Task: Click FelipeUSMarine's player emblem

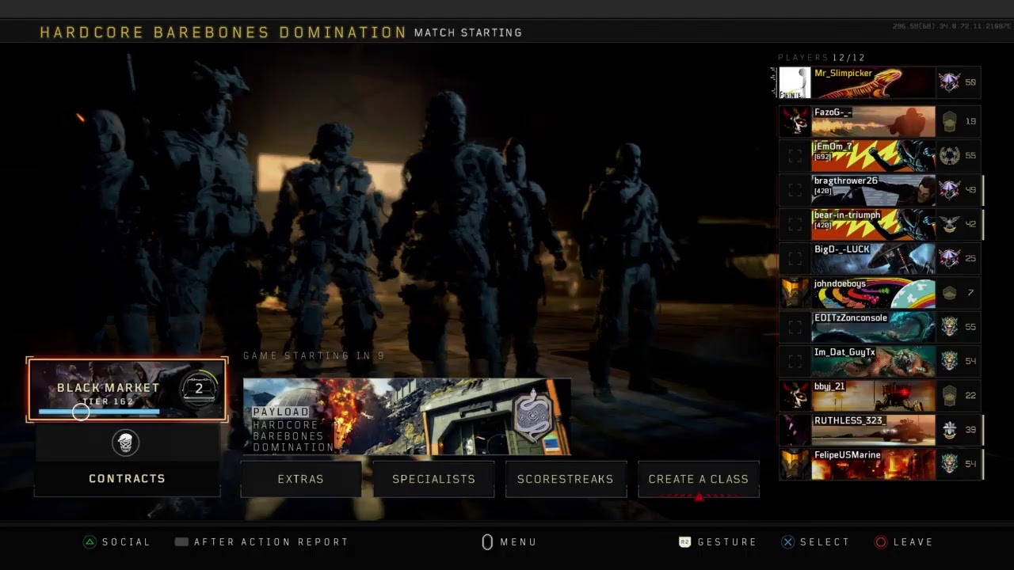Action: click(795, 464)
